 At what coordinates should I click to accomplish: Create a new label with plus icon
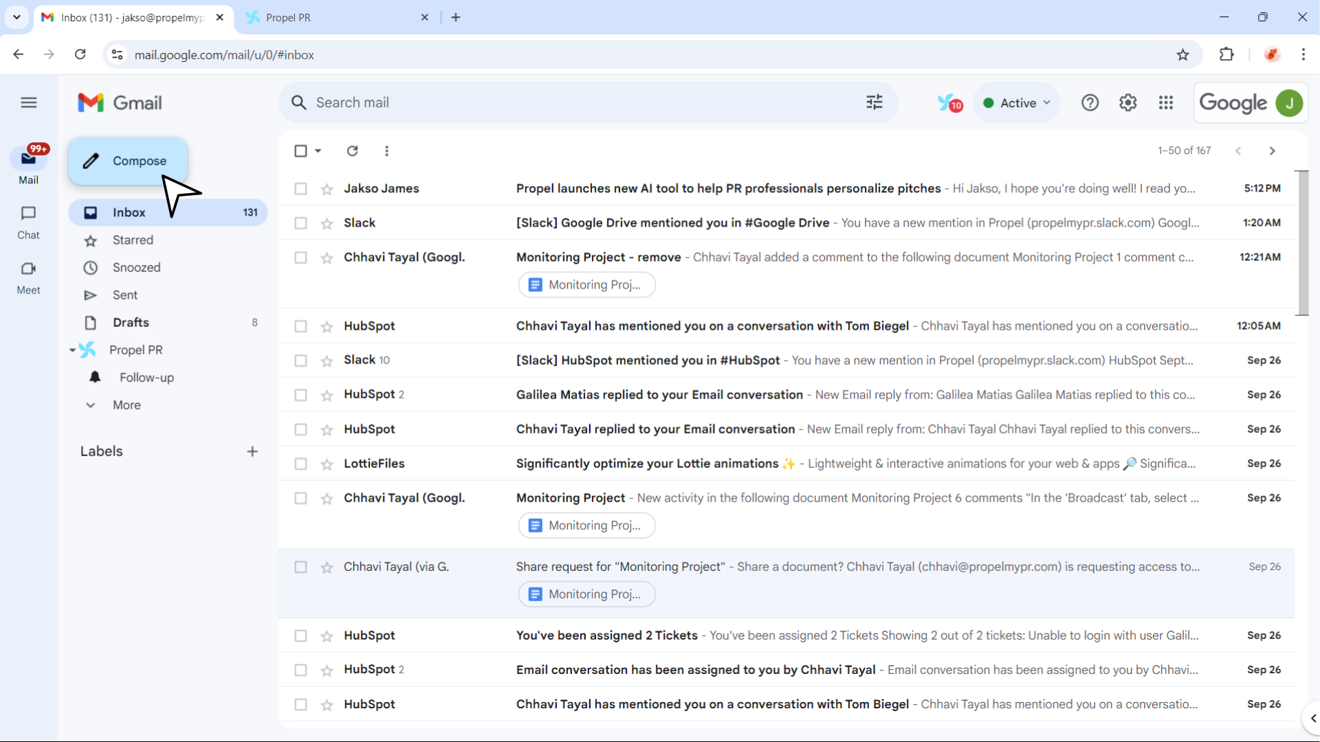pyautogui.click(x=252, y=451)
